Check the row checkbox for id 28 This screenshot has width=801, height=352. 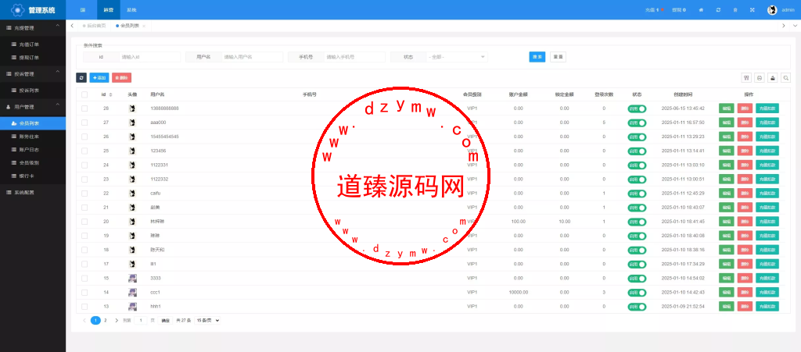pyautogui.click(x=84, y=108)
